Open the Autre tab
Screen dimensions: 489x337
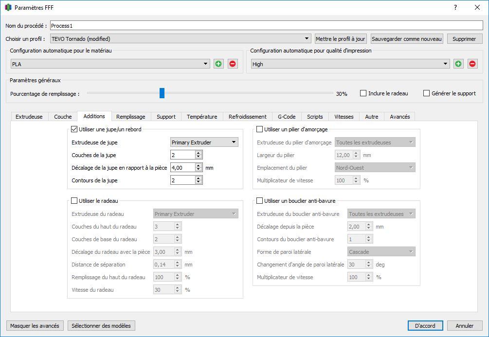pyautogui.click(x=371, y=117)
